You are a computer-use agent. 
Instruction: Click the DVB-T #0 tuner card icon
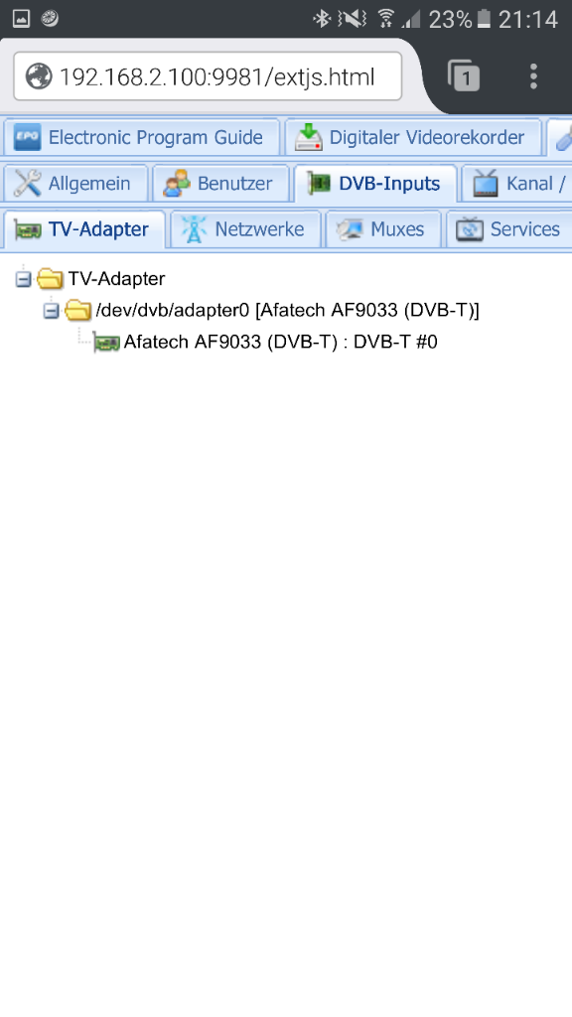[107, 342]
